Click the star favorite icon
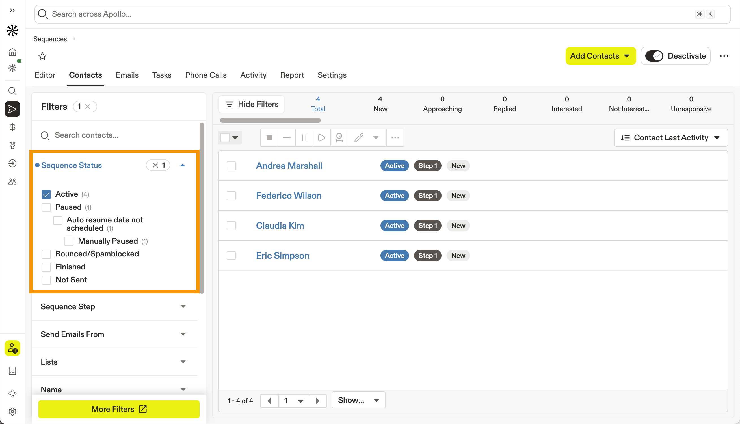This screenshot has height=424, width=740. pos(42,56)
